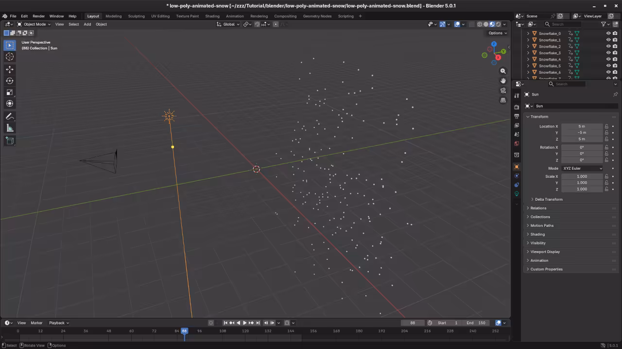This screenshot has height=349, width=622.
Task: Disable camera render visibility for Snowflake_2
Action: [615, 46]
